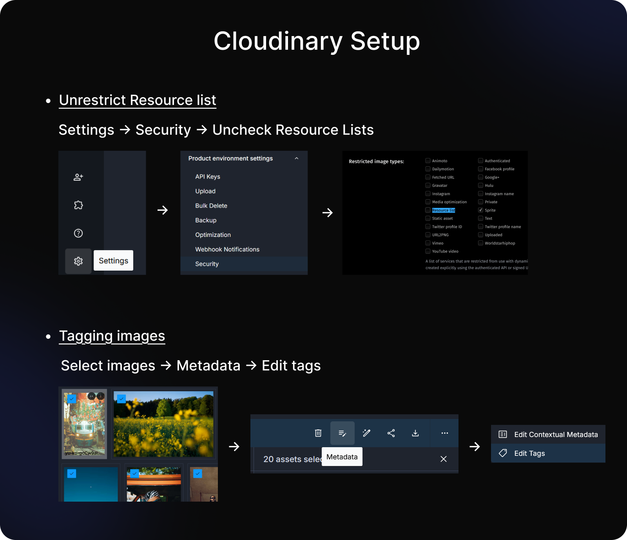
Task: Check the Uploaded checkbox
Action: pyautogui.click(x=480, y=235)
